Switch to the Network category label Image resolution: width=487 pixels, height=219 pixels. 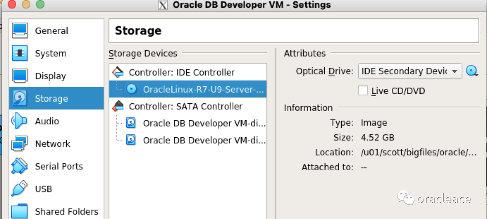coord(52,144)
